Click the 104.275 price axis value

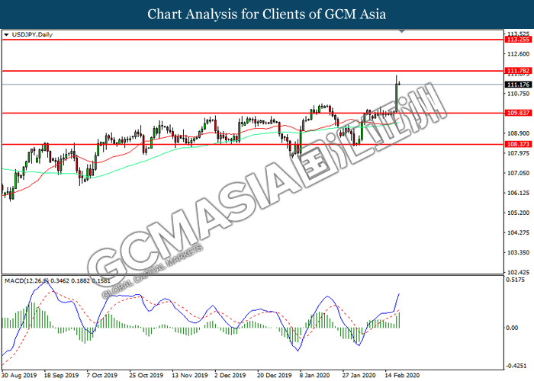[x=518, y=232]
